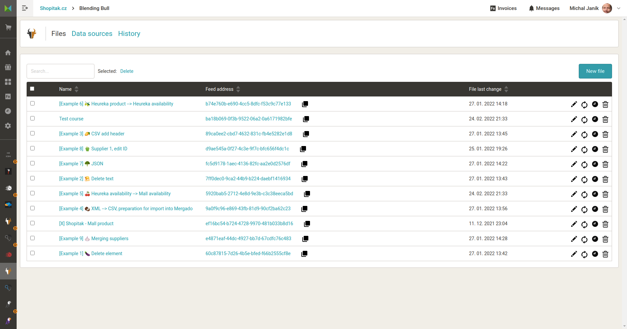Open Invoices in the top bar

503,8
